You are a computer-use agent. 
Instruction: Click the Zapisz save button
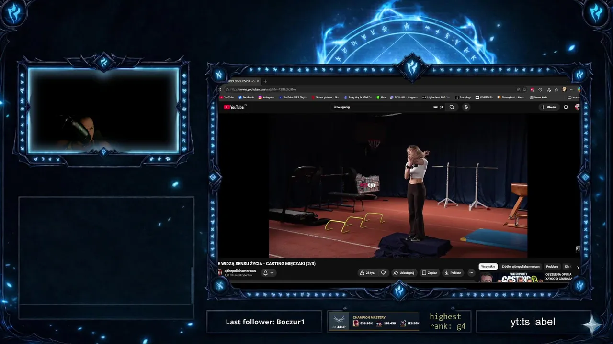tap(429, 273)
